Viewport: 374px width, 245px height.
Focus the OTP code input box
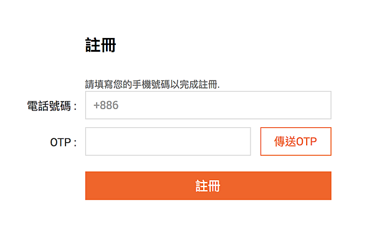coord(168,142)
